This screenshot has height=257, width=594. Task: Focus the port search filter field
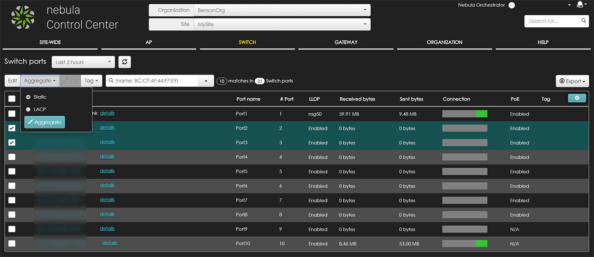[152, 81]
